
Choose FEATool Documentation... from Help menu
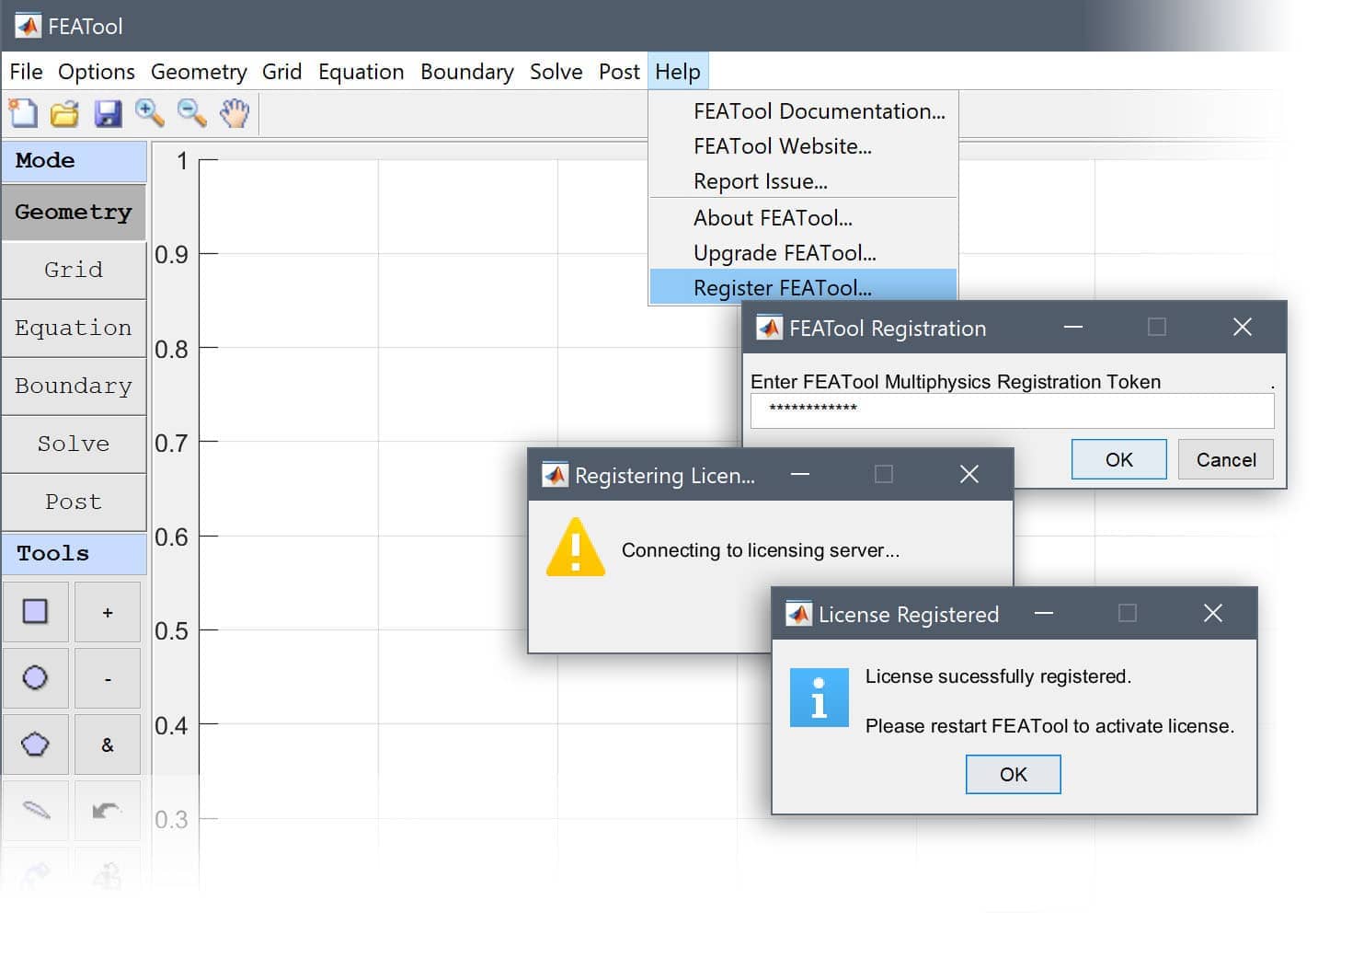point(803,111)
